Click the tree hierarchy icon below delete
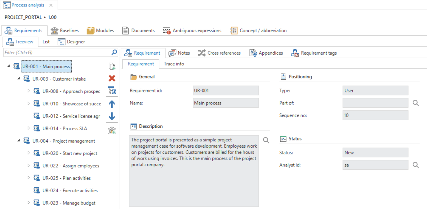Viewport: 427px width, 209px height. 112,91
